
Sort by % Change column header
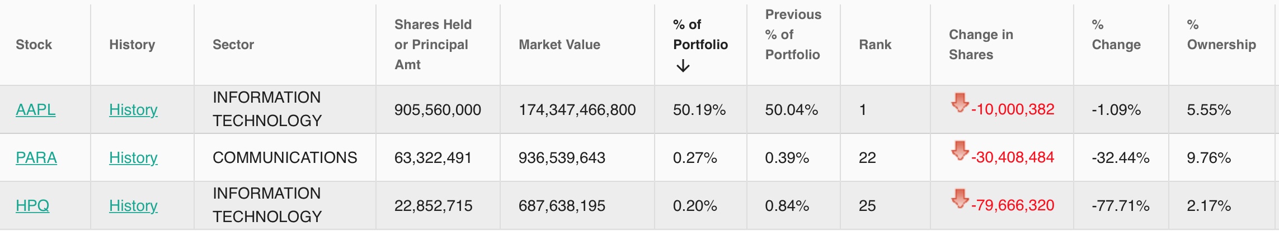[1116, 35]
